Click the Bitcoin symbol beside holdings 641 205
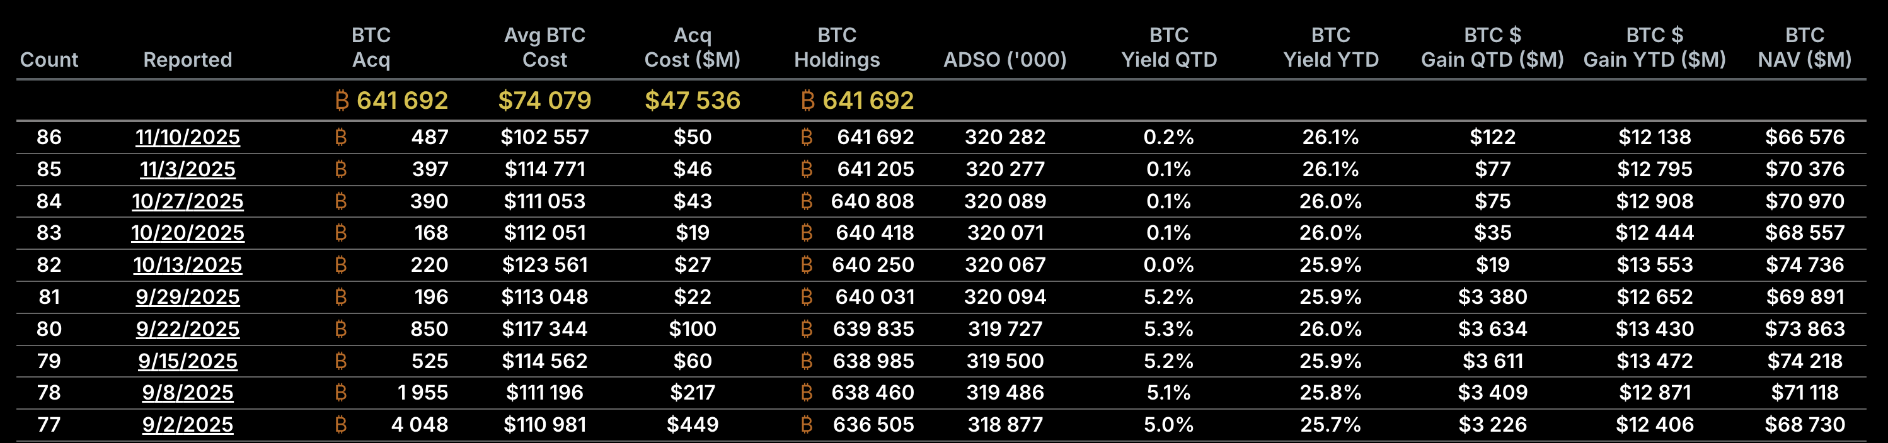1888x443 pixels. coord(806,169)
